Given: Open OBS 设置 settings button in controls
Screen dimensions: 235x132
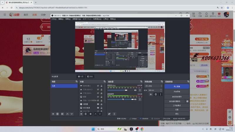Looking at the screenshot, I should [x=177, y=110].
